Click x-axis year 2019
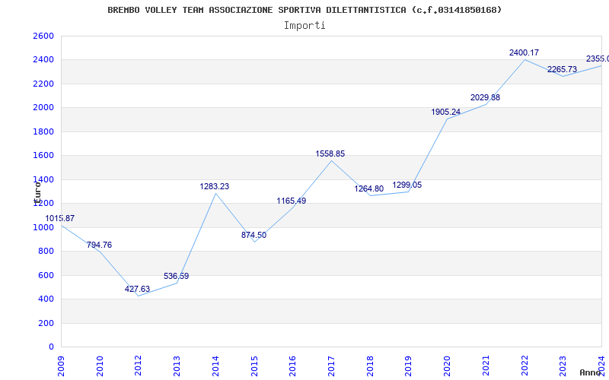The height and width of the screenshot is (380, 609). coord(409,366)
